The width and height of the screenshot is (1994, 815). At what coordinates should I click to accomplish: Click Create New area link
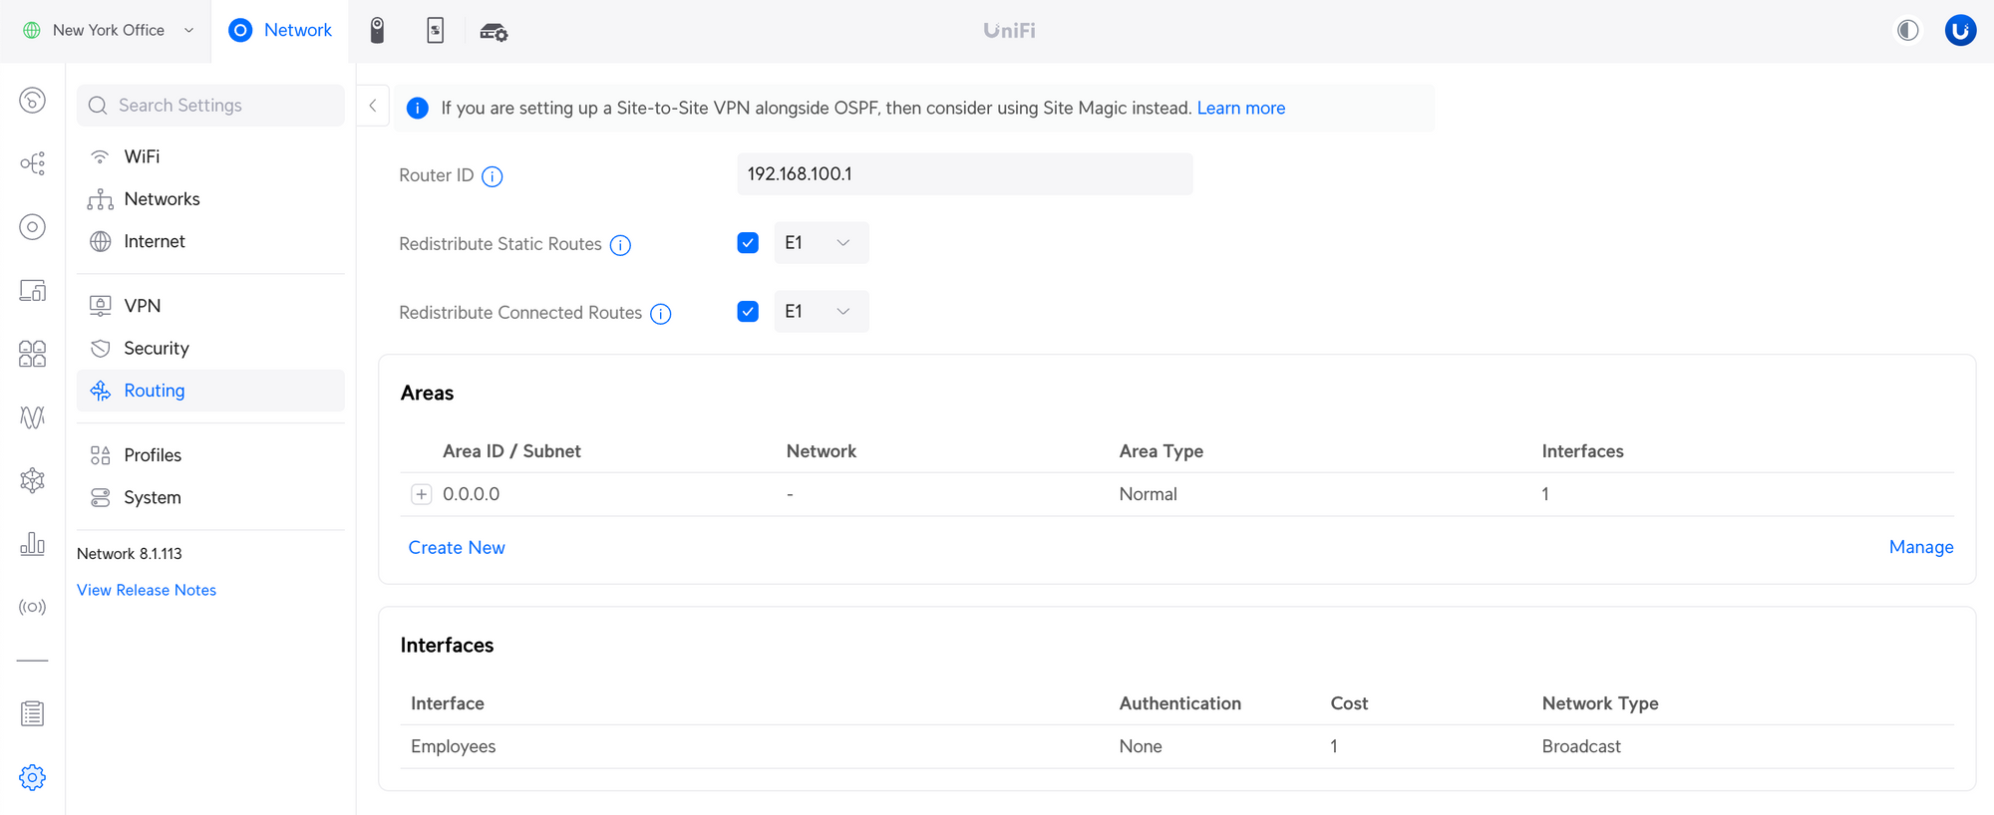pyautogui.click(x=457, y=547)
